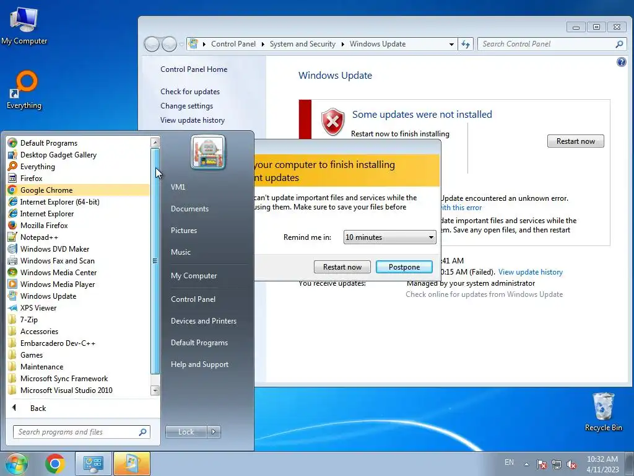Image resolution: width=634 pixels, height=476 pixels.
Task: Open network icon in system tray
Action: (557, 464)
